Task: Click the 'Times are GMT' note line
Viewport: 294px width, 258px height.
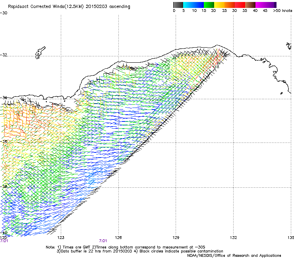Action: 125,247
